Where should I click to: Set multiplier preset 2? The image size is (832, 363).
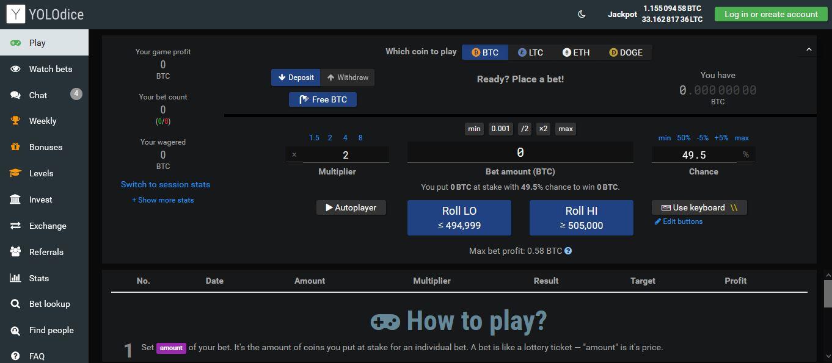pos(330,138)
